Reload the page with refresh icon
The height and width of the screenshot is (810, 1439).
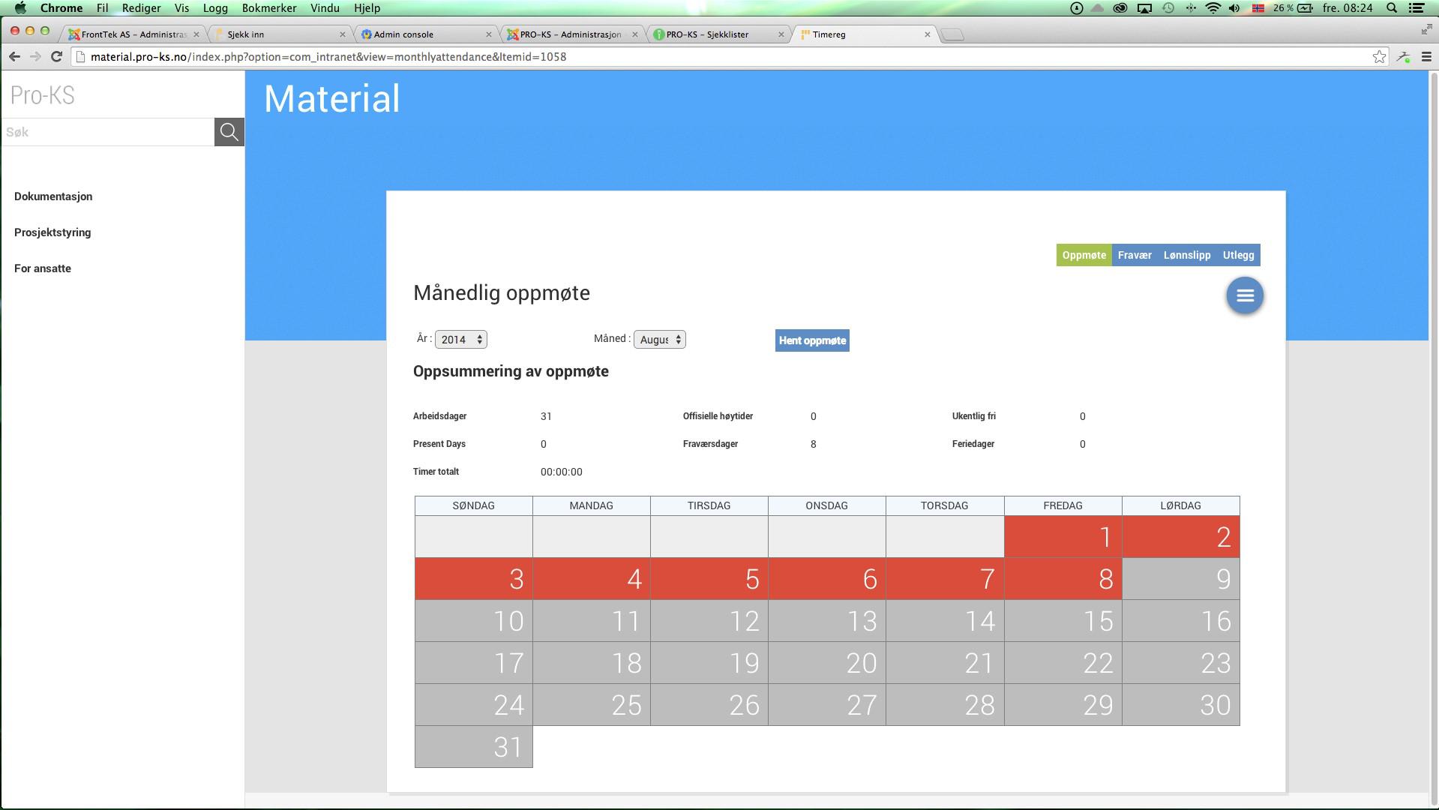tap(56, 57)
